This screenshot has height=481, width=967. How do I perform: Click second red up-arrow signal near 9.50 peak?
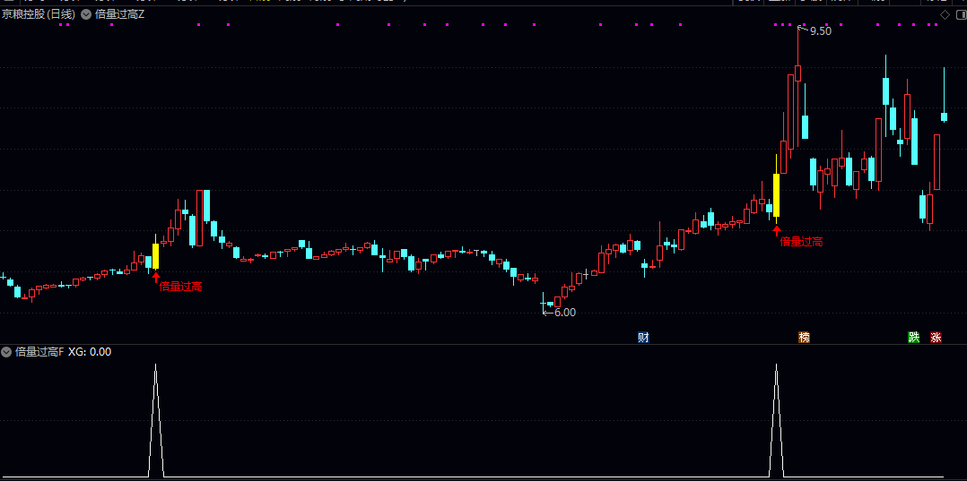coord(777,231)
